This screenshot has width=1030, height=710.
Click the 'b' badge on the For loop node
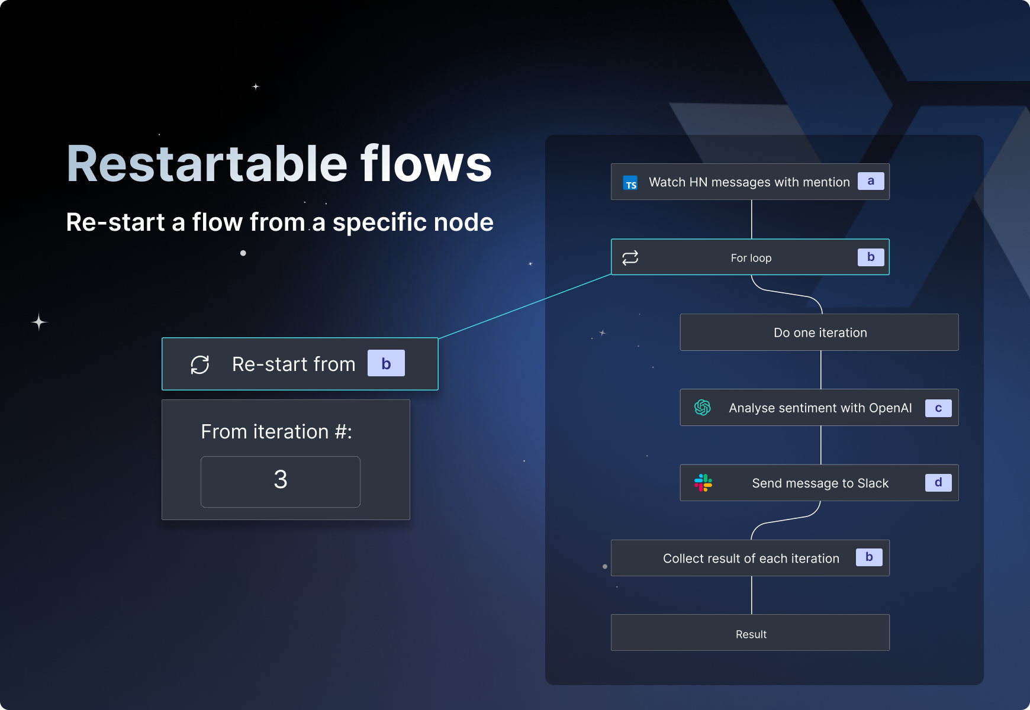(x=870, y=257)
